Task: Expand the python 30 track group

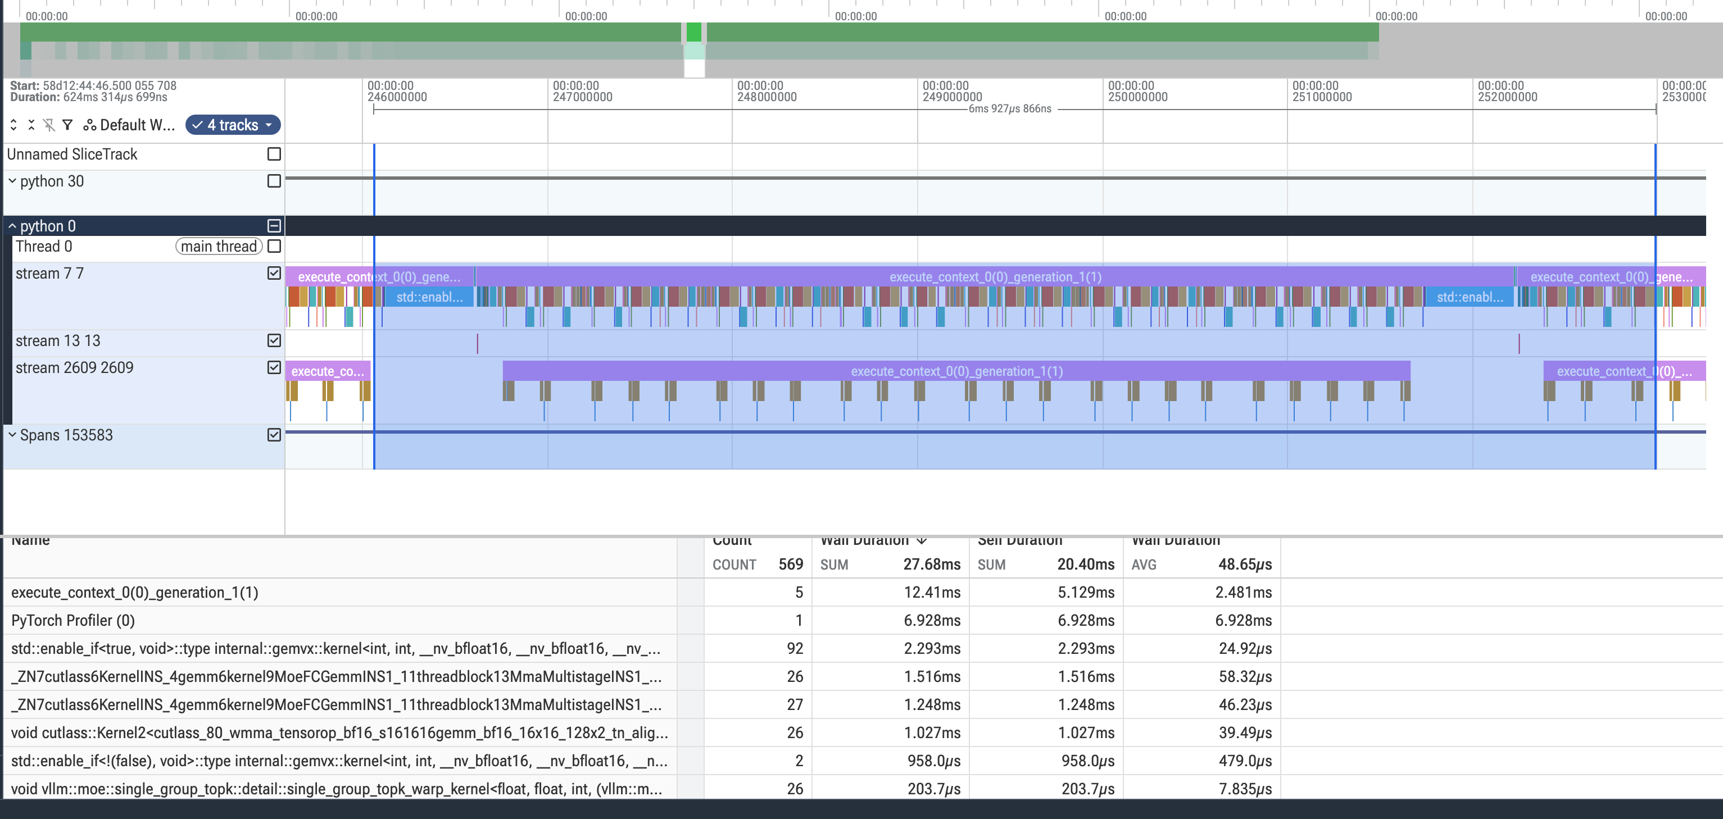Action: coord(12,181)
